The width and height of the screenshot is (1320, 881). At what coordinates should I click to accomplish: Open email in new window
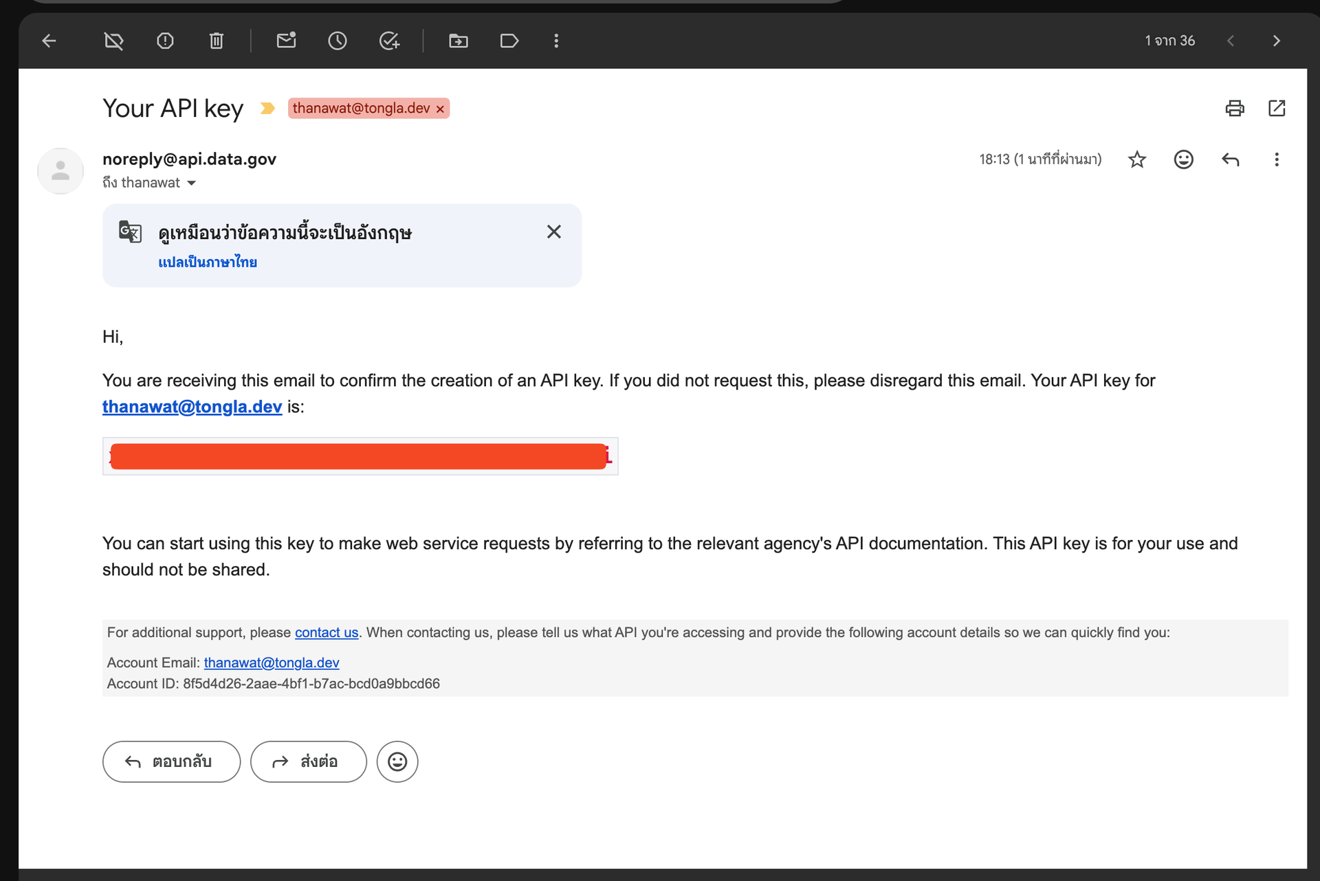(1277, 109)
